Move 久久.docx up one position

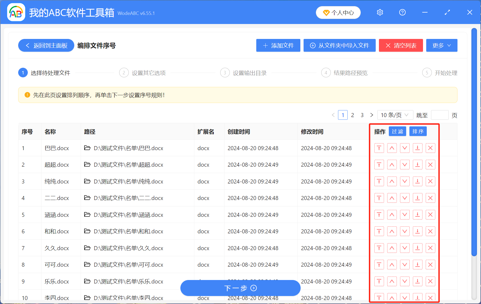392,248
